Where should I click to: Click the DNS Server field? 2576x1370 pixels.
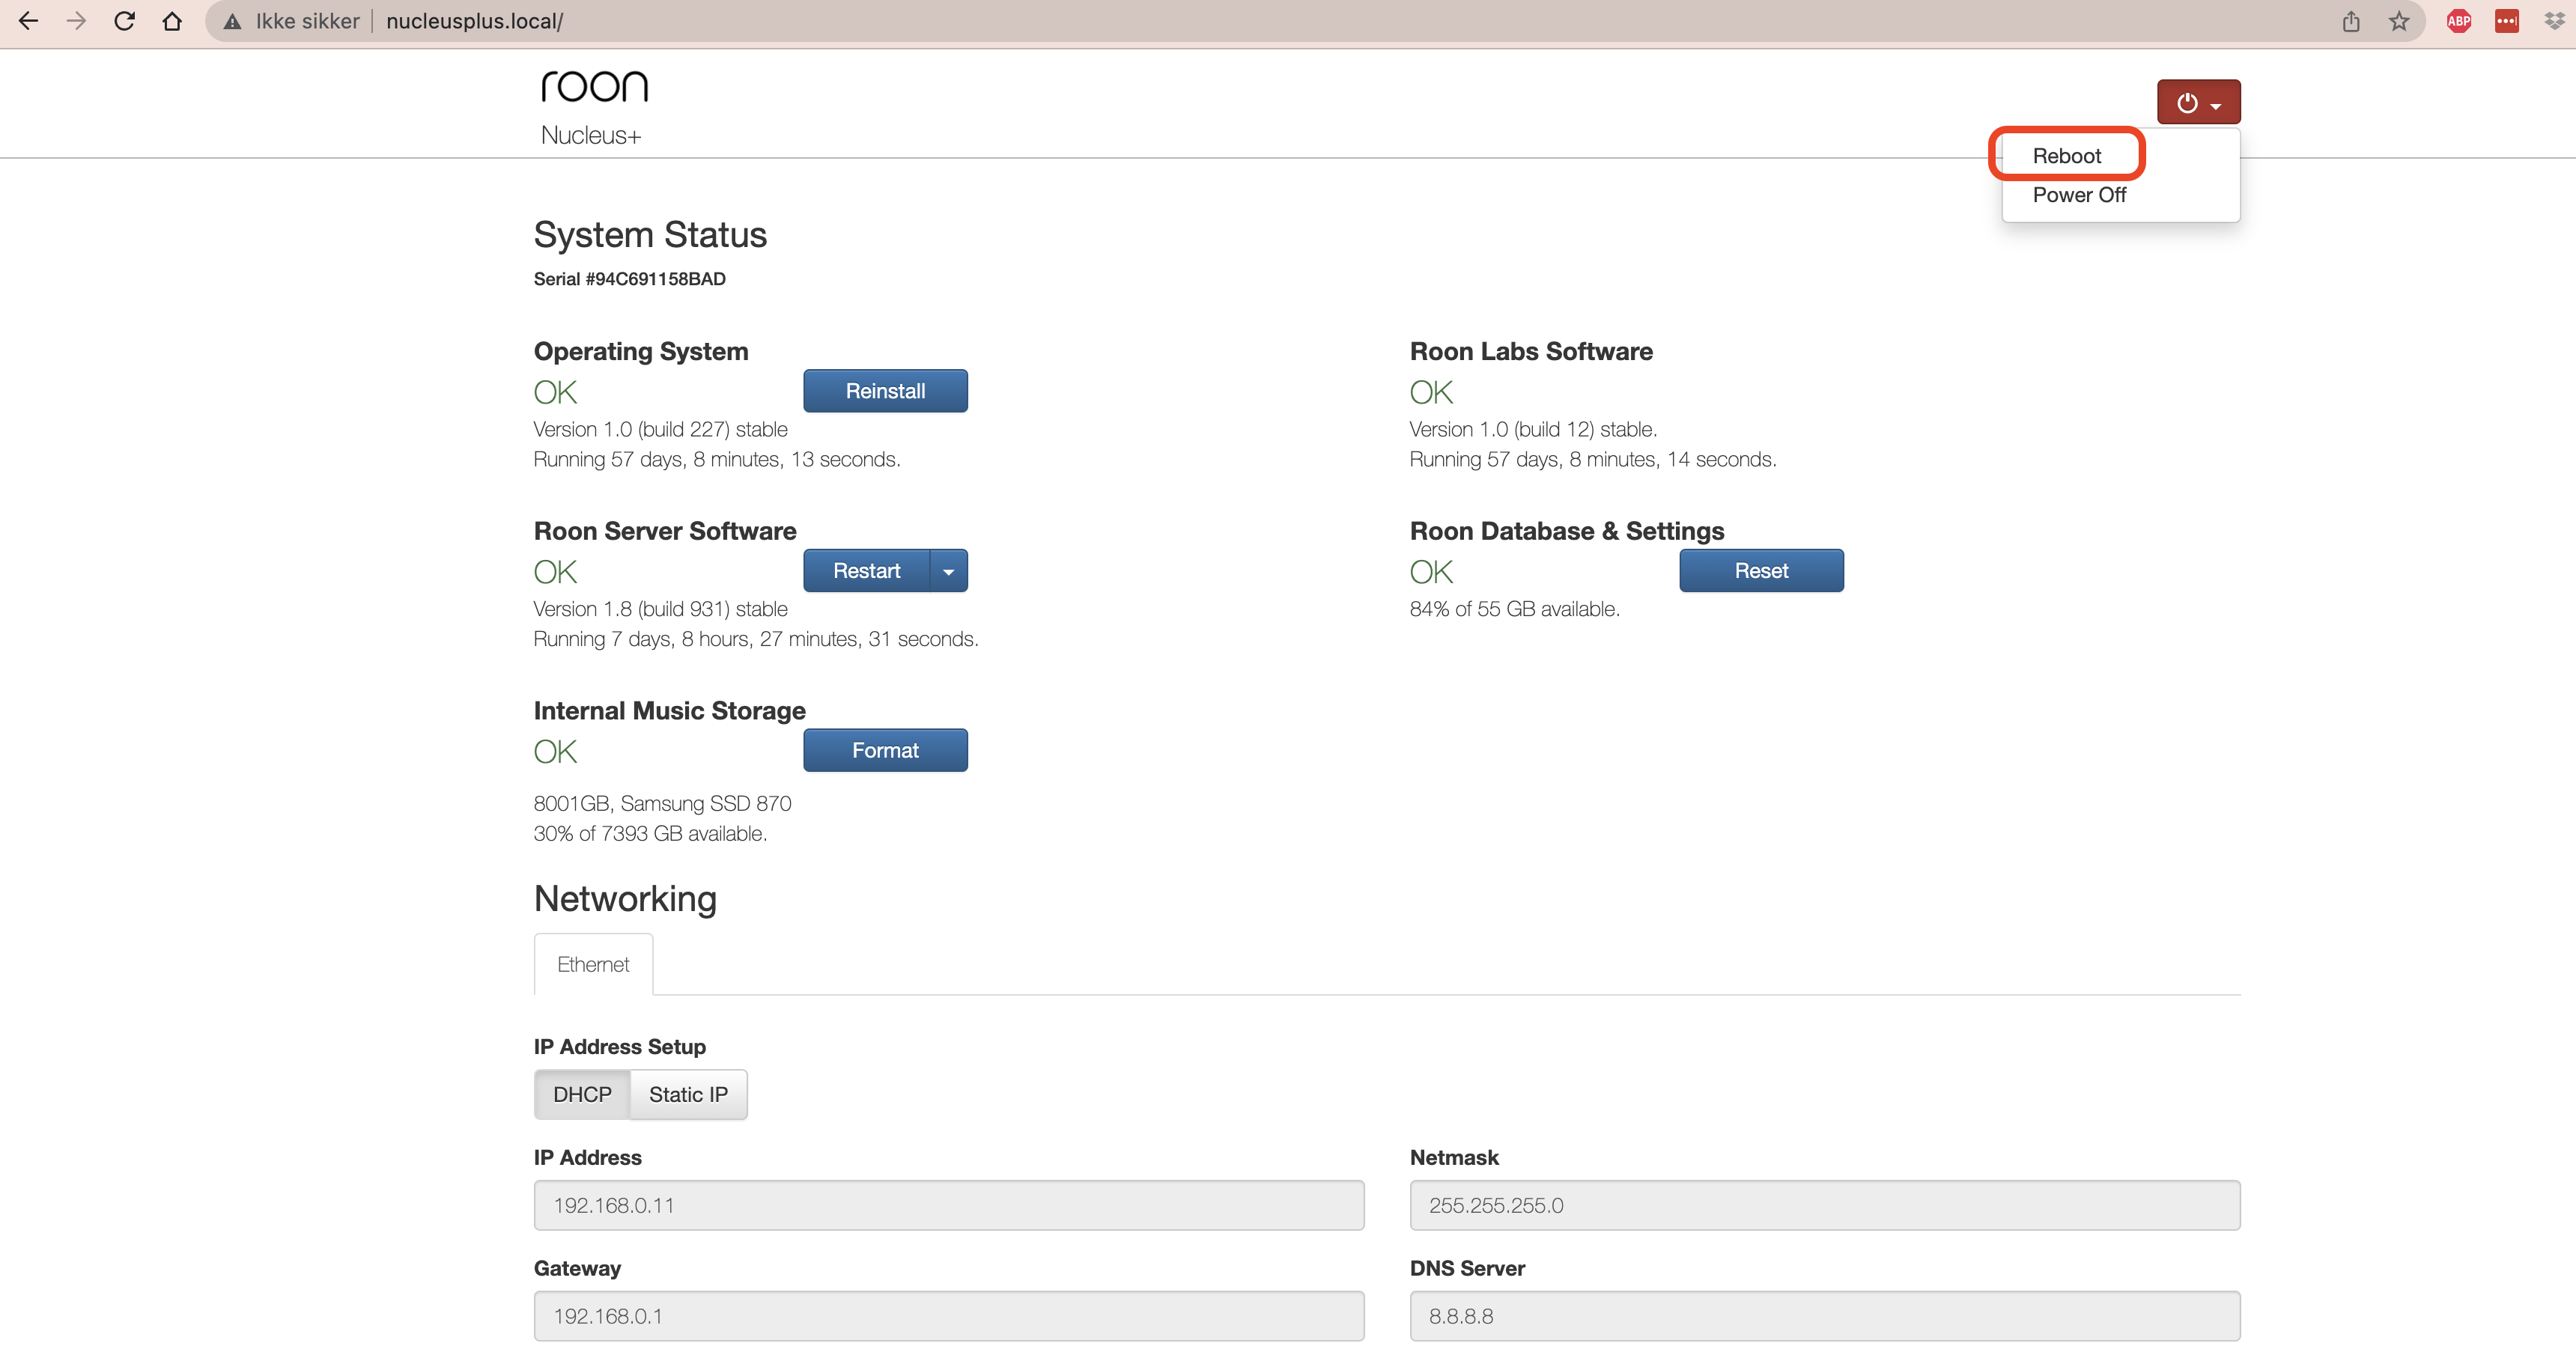(x=1825, y=1316)
